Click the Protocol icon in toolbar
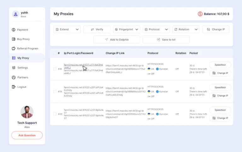The height and width of the screenshot is (152, 242). (x=146, y=30)
